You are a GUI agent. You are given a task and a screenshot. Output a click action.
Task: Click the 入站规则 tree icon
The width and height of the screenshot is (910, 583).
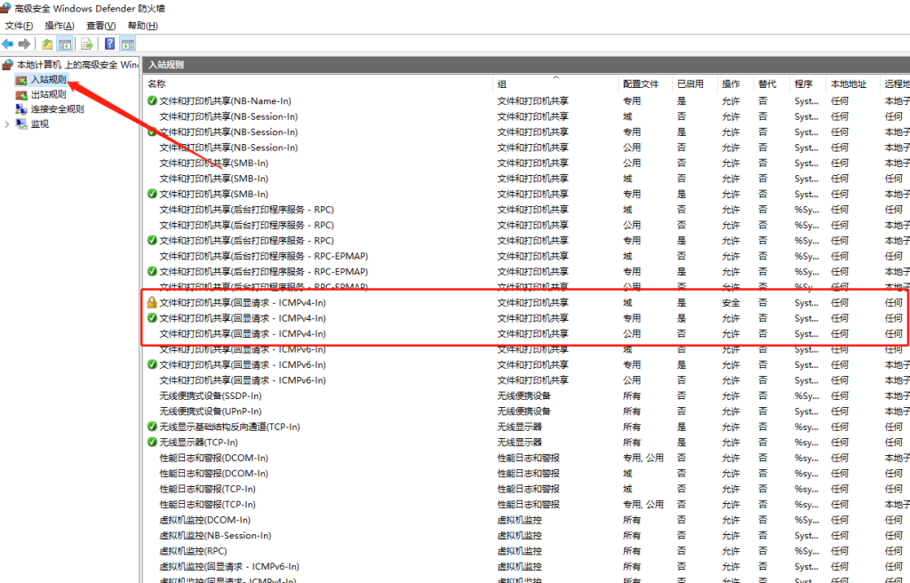pyautogui.click(x=21, y=80)
